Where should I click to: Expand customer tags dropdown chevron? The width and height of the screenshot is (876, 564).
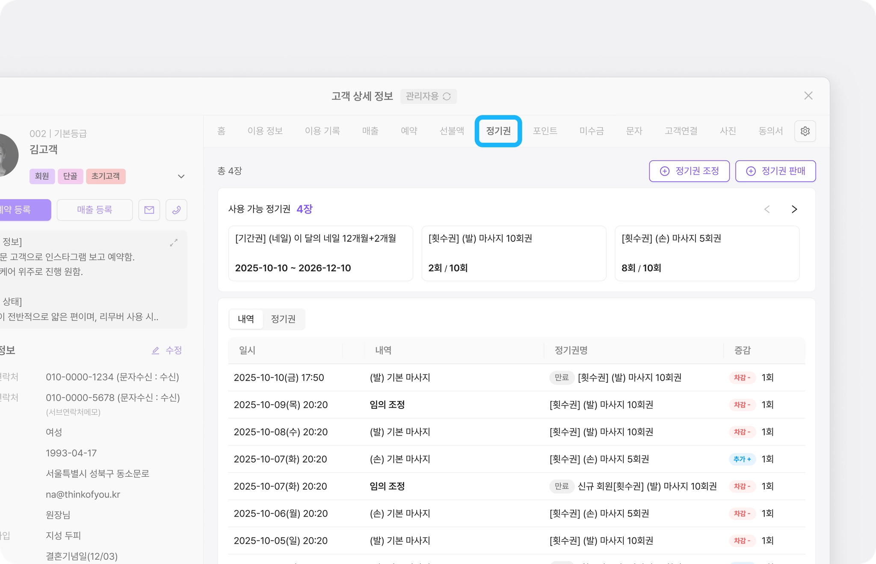pyautogui.click(x=181, y=176)
